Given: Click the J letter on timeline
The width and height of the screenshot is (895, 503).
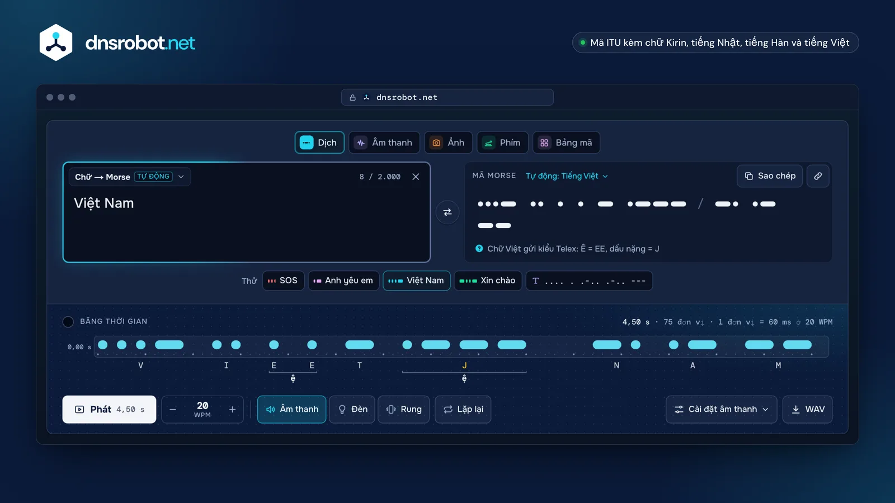Looking at the screenshot, I should tap(464, 366).
